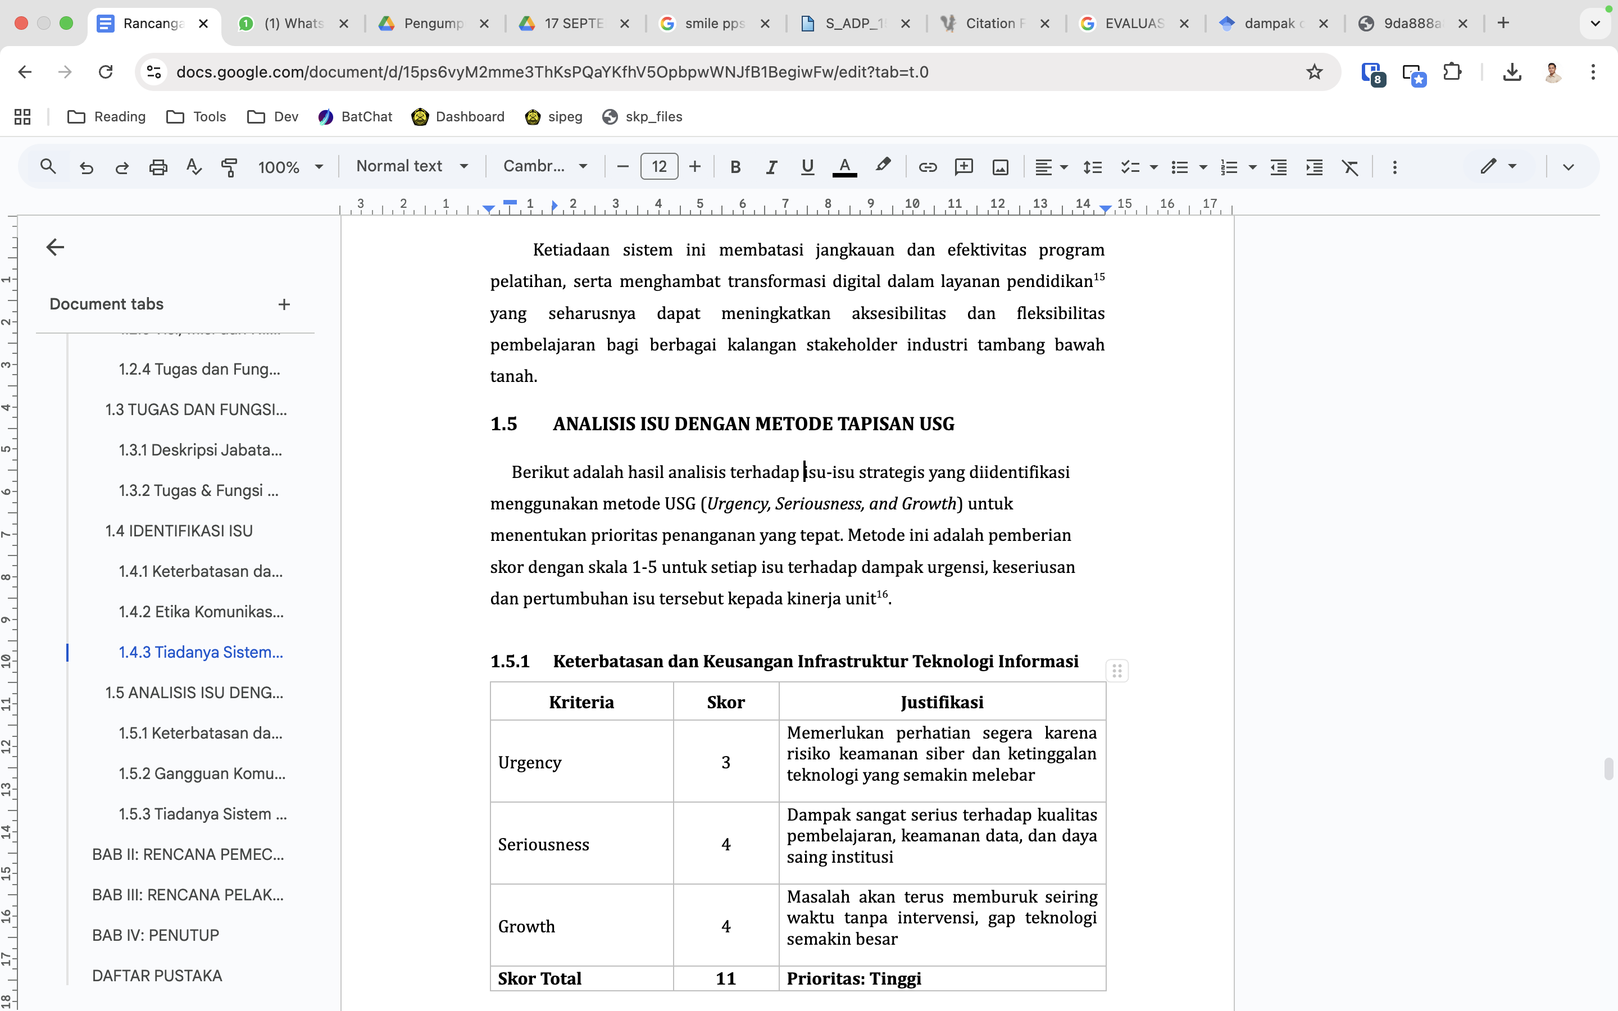Viewport: 1618px width, 1011px height.
Task: Toggle italic formatting
Action: (771, 166)
